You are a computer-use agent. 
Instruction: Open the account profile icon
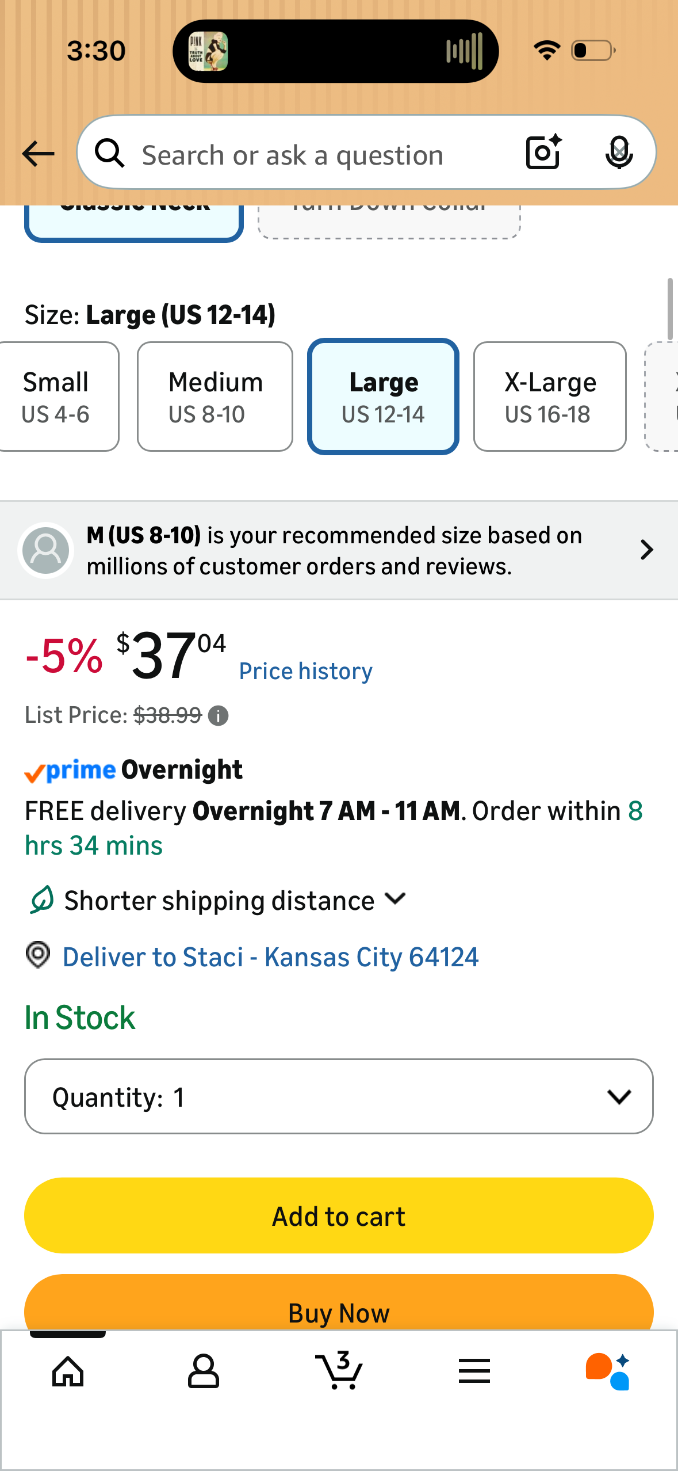(204, 1371)
